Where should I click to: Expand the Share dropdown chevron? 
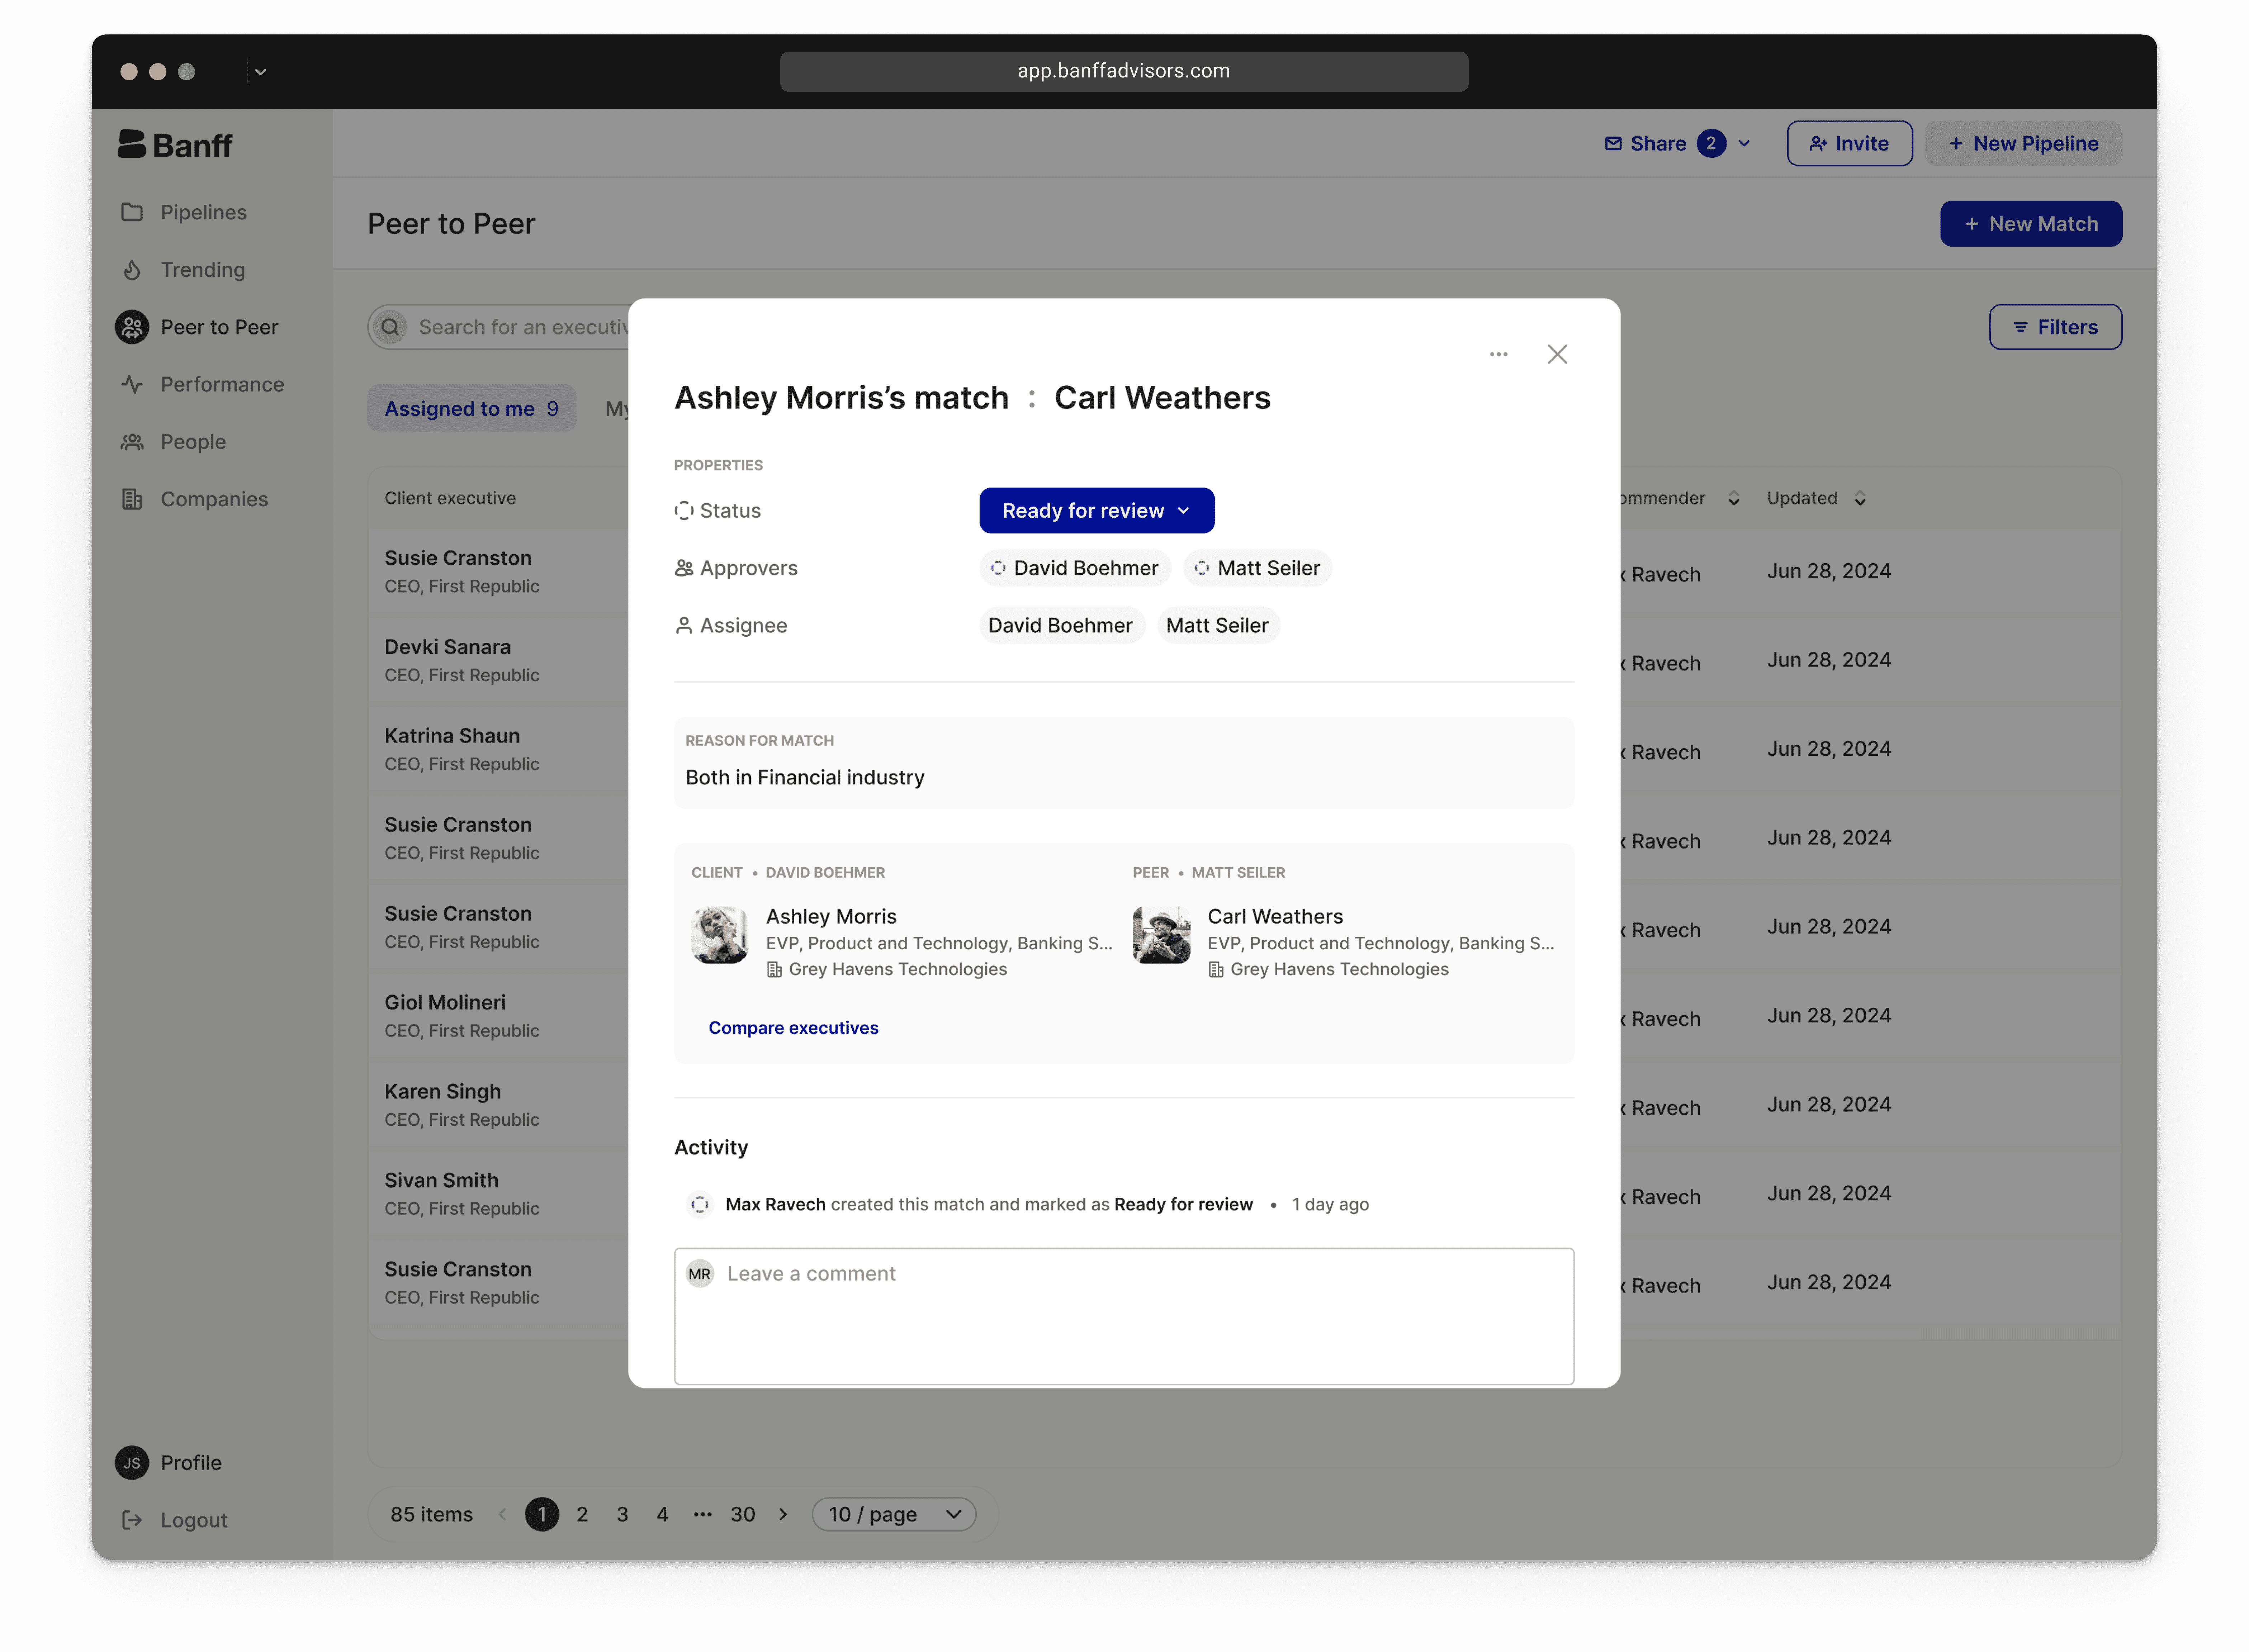(x=1744, y=144)
